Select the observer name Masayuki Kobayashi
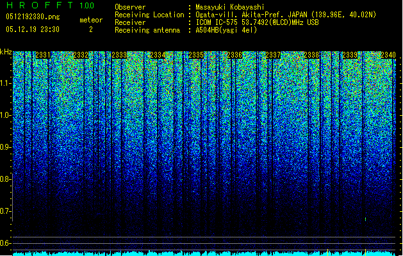 (x=230, y=7)
